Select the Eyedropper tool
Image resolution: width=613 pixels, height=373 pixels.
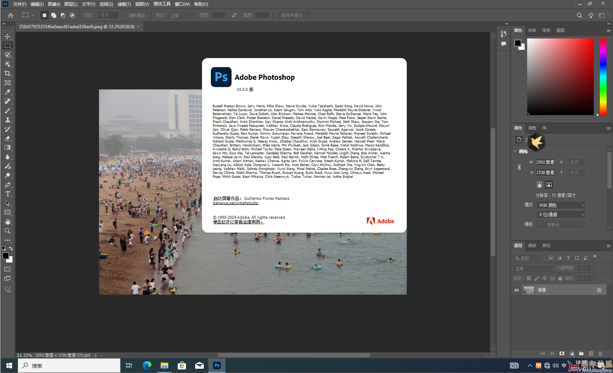(x=7, y=92)
